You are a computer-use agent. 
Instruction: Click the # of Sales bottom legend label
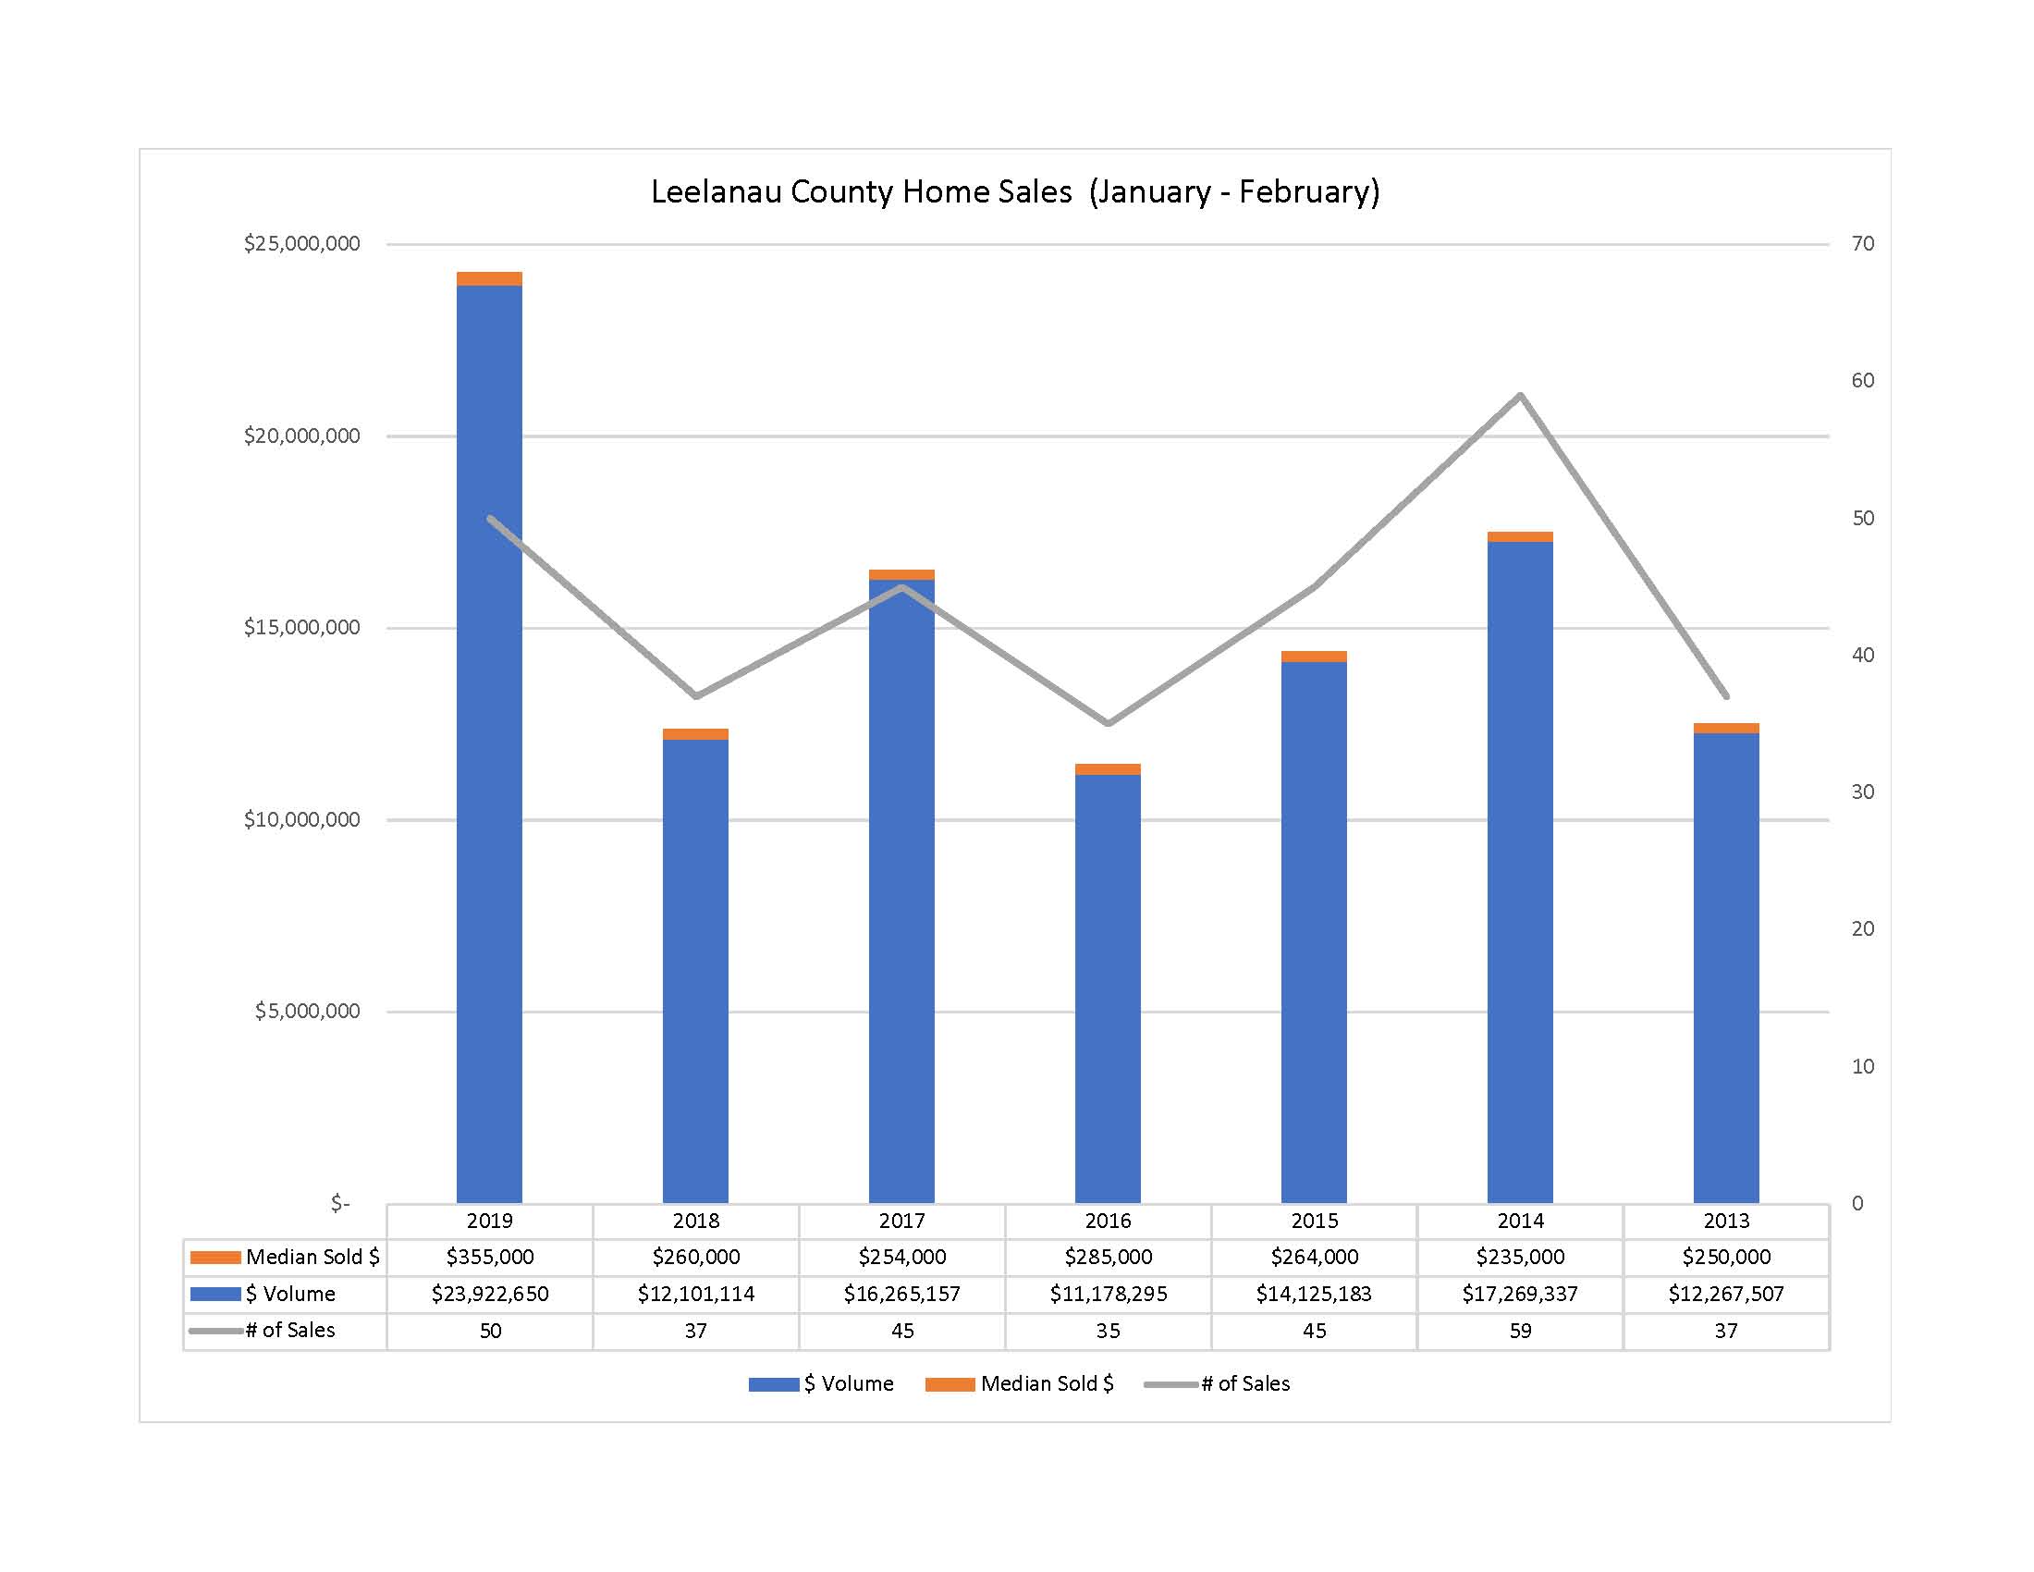pyautogui.click(x=1245, y=1384)
